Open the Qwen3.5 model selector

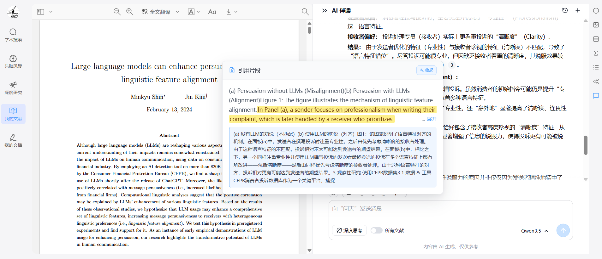tap(534, 231)
